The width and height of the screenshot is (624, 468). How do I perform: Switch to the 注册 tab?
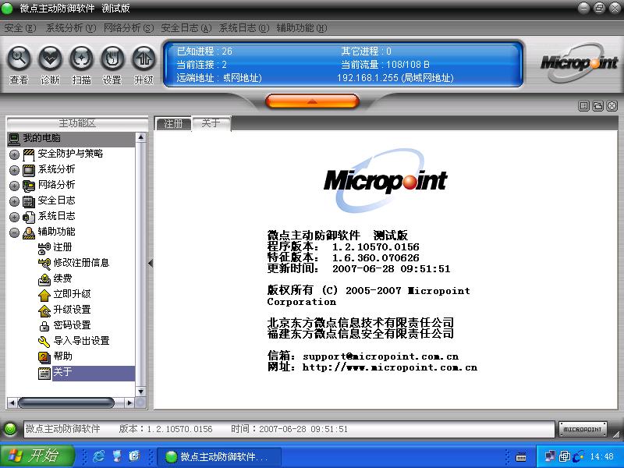[x=173, y=124]
